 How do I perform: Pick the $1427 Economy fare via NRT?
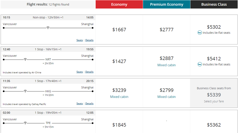click(x=119, y=61)
